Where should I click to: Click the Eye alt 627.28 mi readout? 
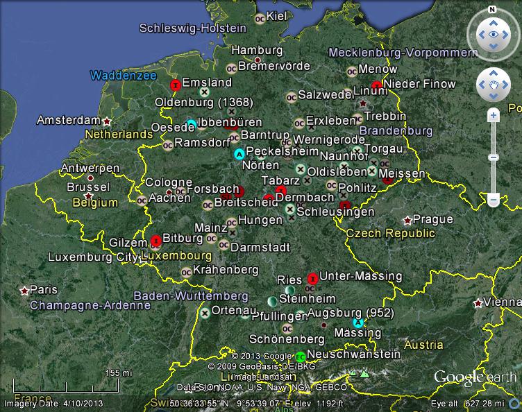point(468,404)
